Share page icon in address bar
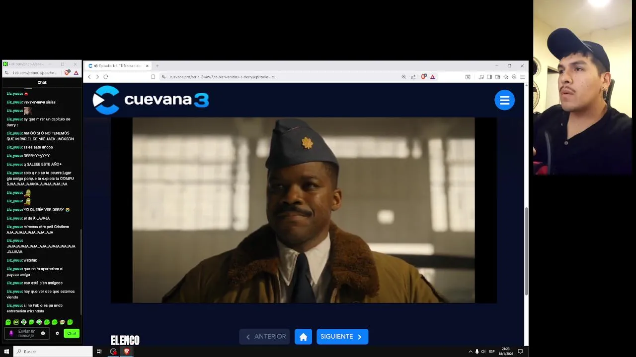 (413, 77)
